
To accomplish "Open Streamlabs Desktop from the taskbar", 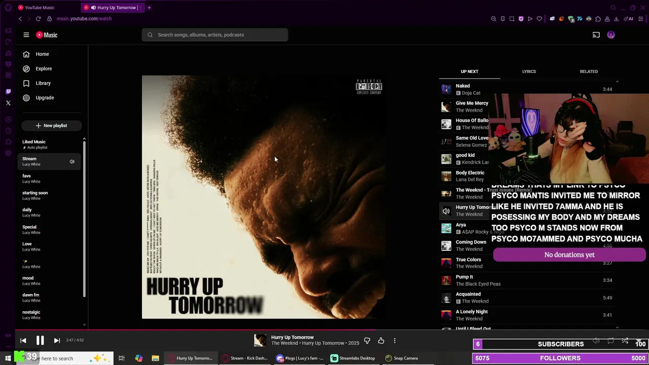I will pyautogui.click(x=353, y=358).
